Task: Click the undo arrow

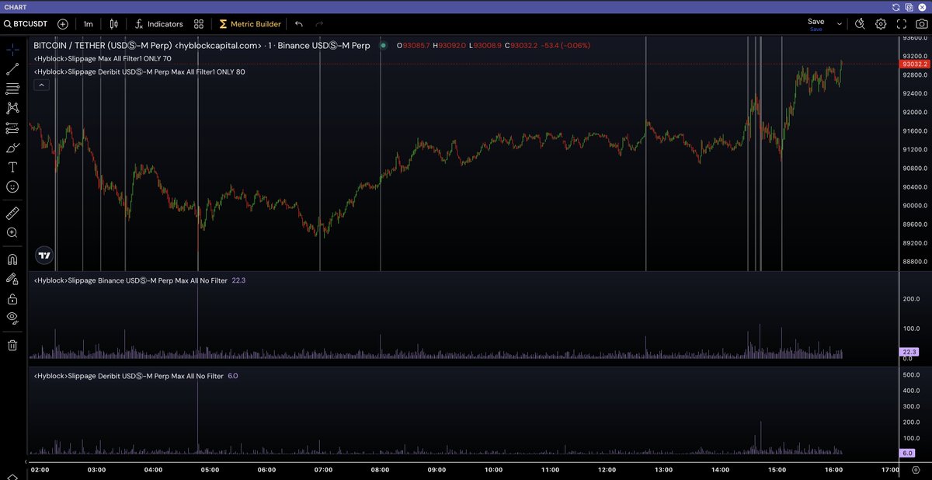Action: (299, 24)
